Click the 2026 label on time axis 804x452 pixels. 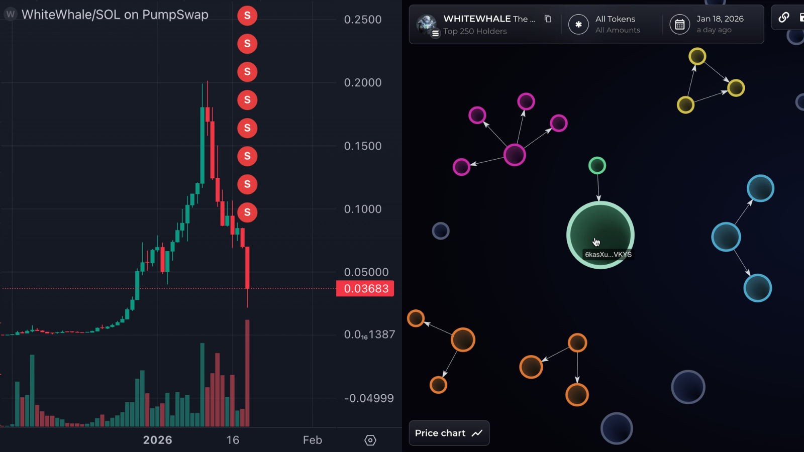point(157,440)
